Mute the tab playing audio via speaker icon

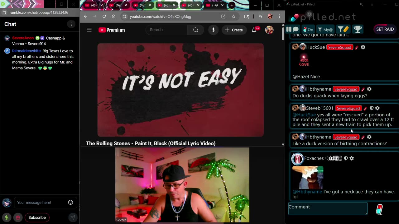point(216,5)
